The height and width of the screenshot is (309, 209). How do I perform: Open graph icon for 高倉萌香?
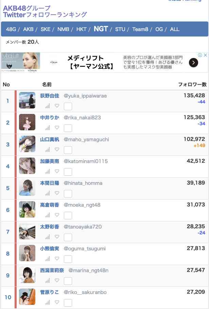pos(48,215)
